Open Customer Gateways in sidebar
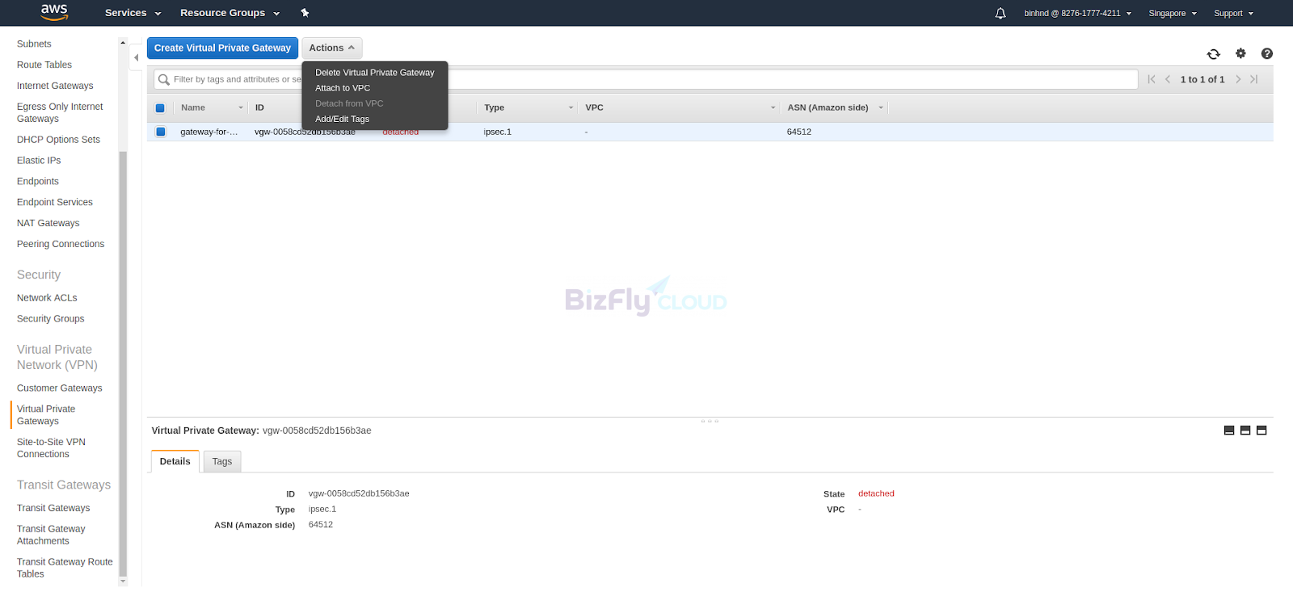 pos(60,388)
